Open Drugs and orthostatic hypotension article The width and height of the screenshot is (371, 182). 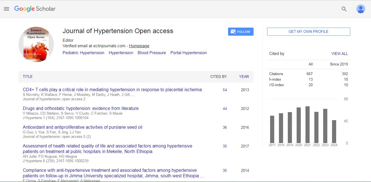point(81,109)
